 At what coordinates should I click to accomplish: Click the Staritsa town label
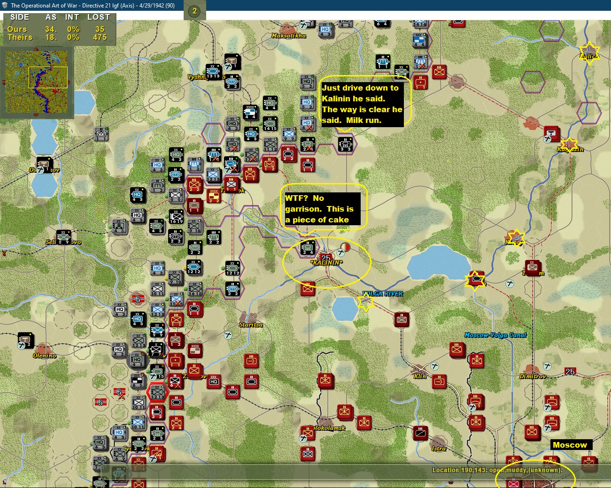coord(251,325)
